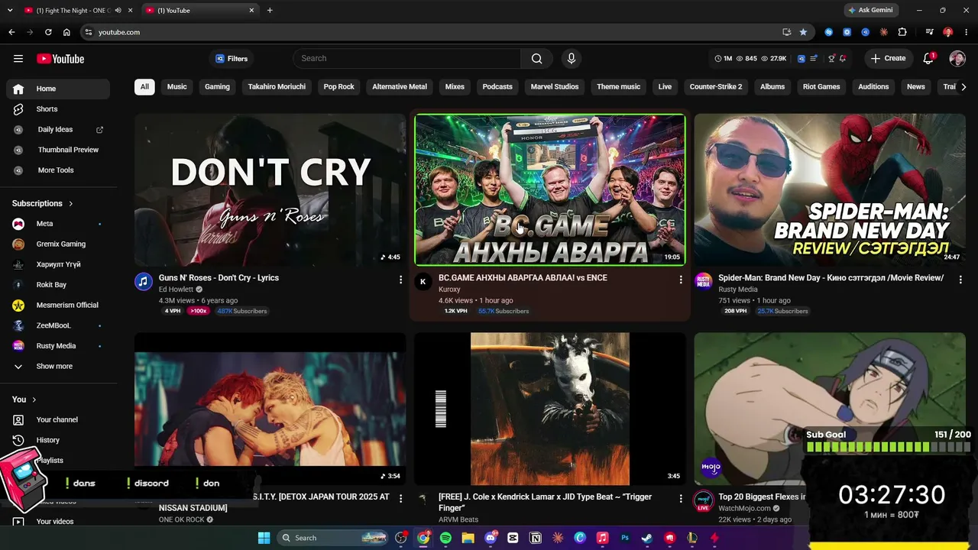Open Chrome's three-dot menu
This screenshot has height=550, width=978.
(x=966, y=32)
